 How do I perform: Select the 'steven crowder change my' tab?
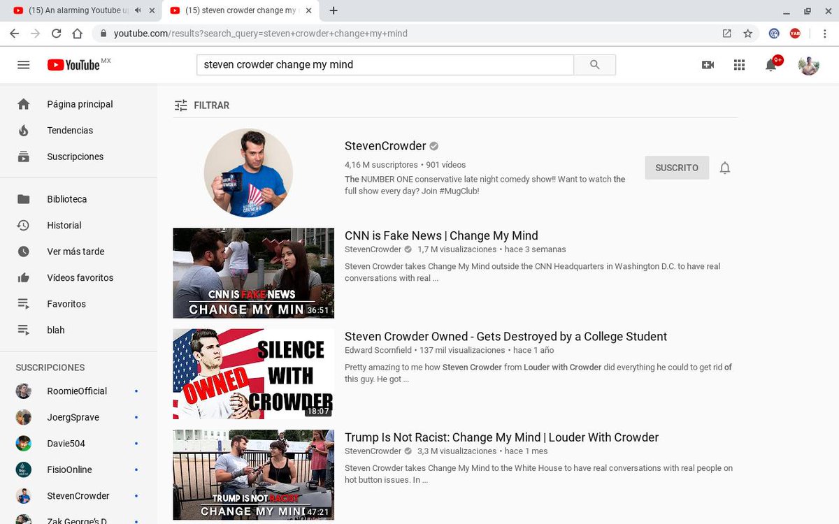coord(241,10)
